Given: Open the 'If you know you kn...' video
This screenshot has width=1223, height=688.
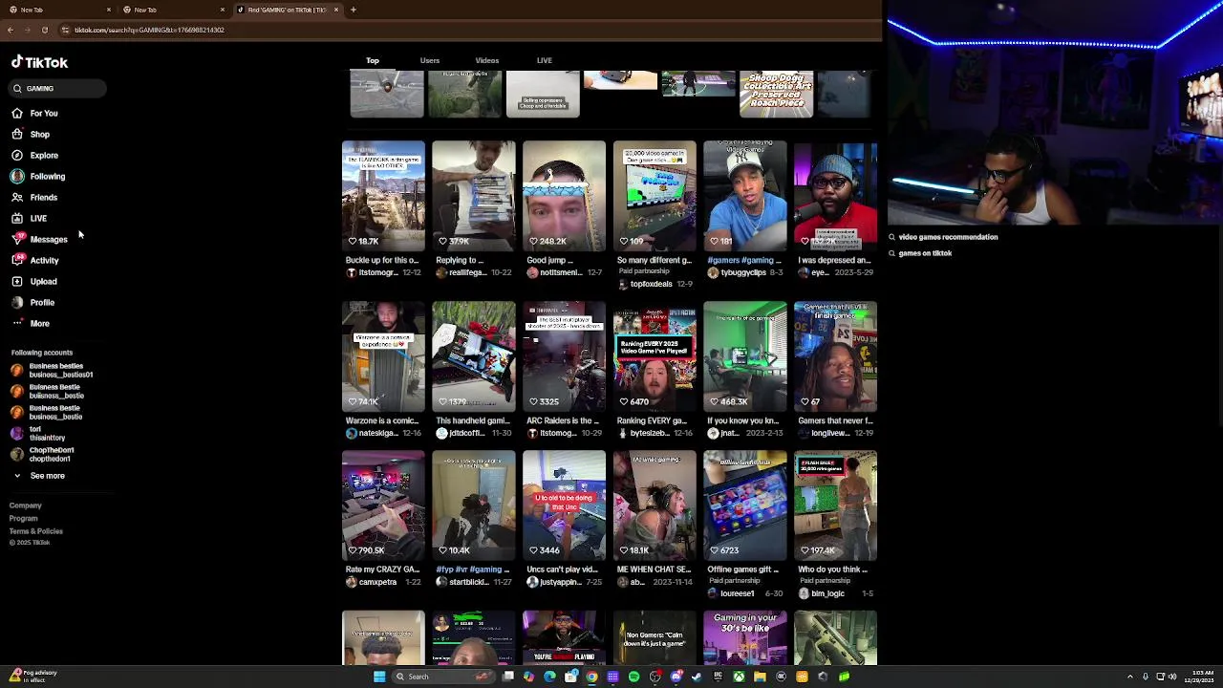Looking at the screenshot, I should [745, 356].
